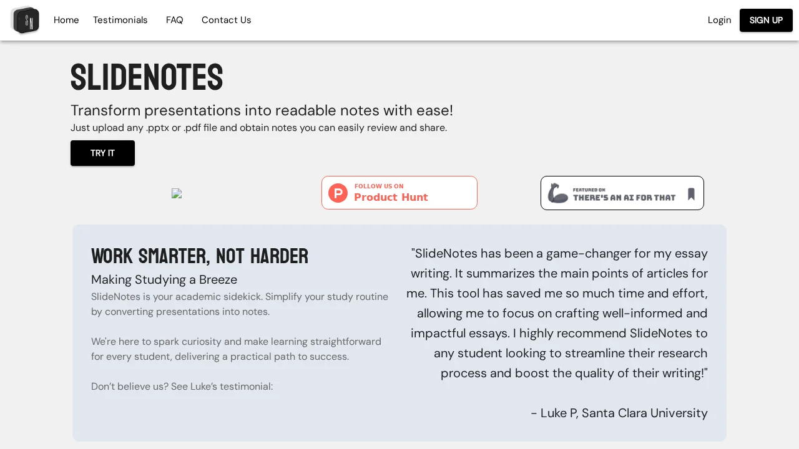
Task: Select the SN emblem in the navbar
Action: (x=25, y=20)
